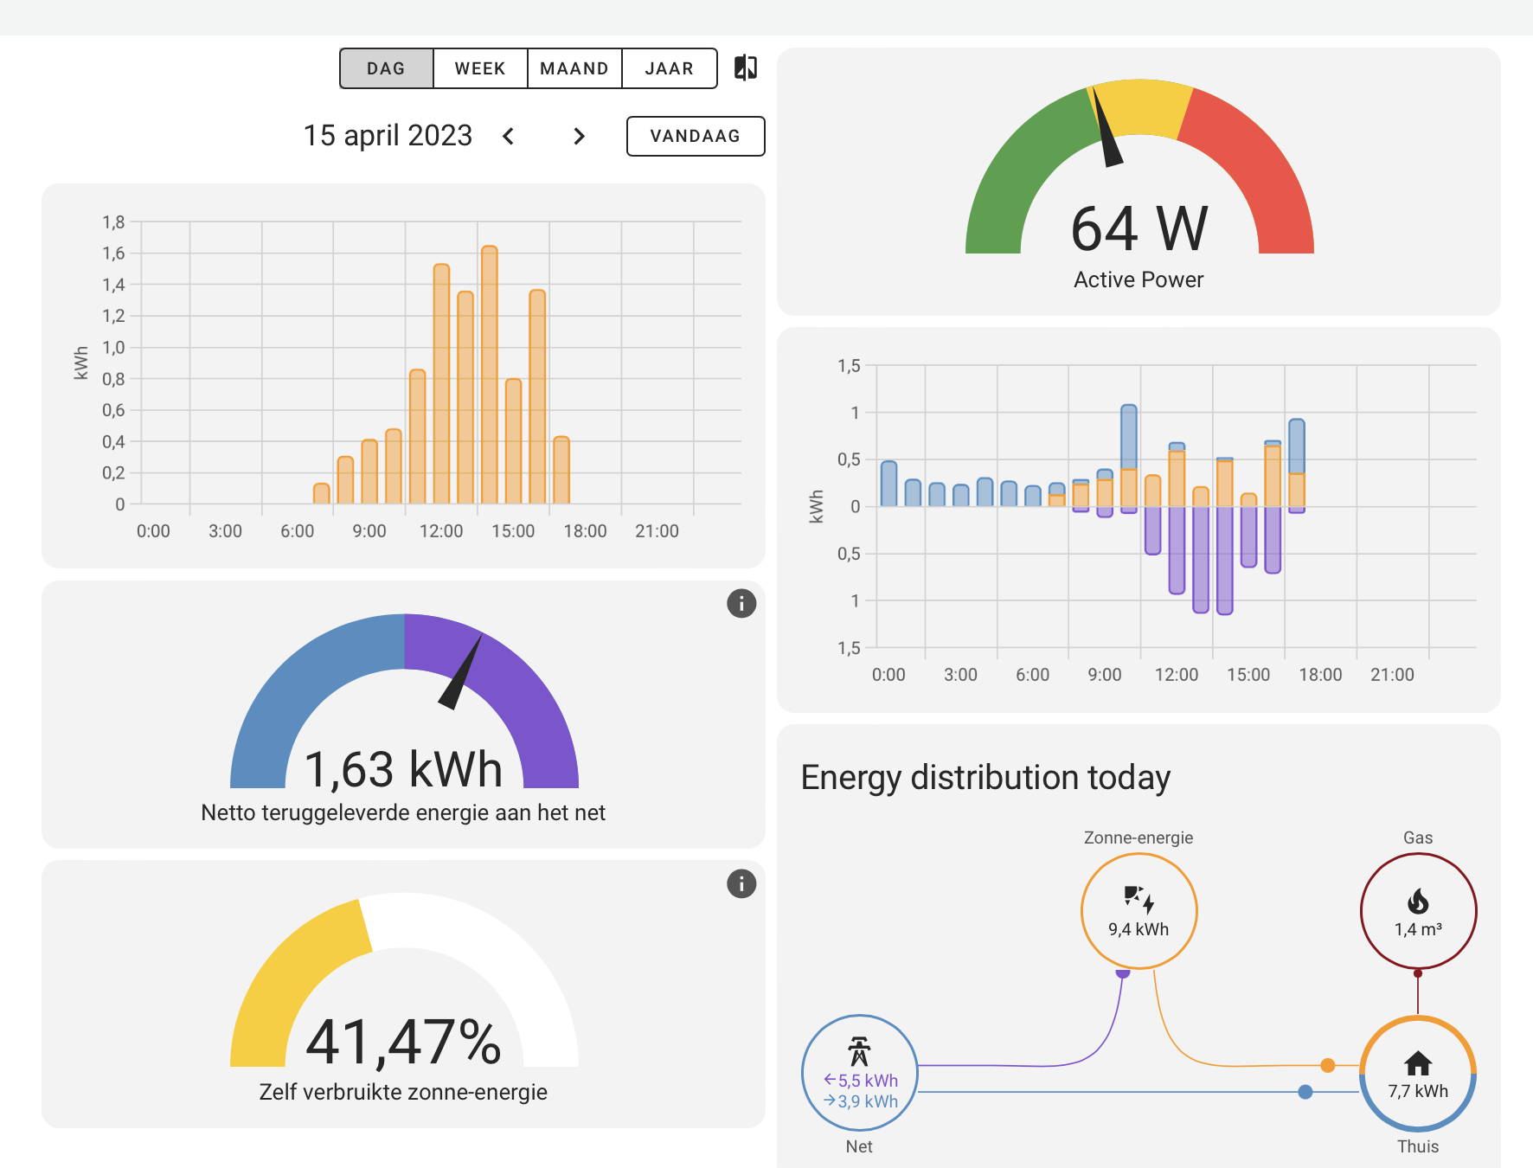Click the Thuis home icon

pos(1418,1062)
